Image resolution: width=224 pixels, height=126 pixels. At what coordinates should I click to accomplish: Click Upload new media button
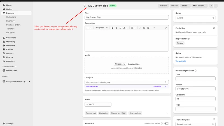coord(120,64)
